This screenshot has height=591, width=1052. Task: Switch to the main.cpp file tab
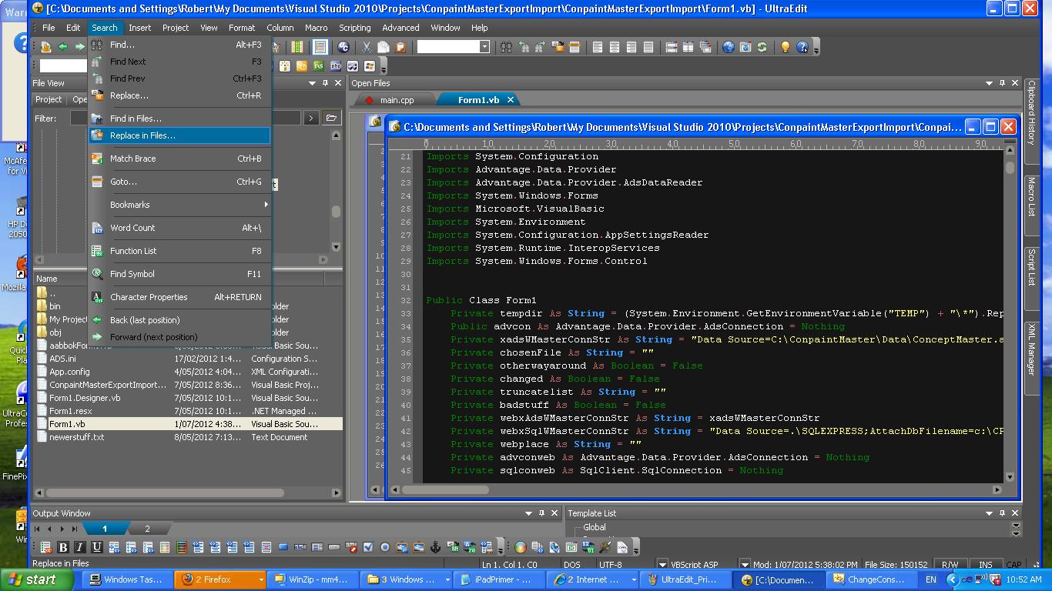(x=396, y=100)
